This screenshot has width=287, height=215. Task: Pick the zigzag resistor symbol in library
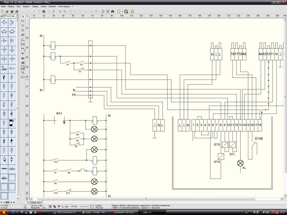click(4, 40)
